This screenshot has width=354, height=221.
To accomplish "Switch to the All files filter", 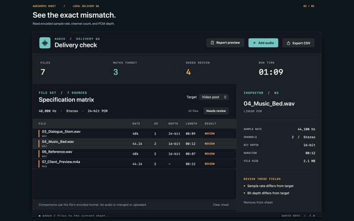I will tap(193, 111).
